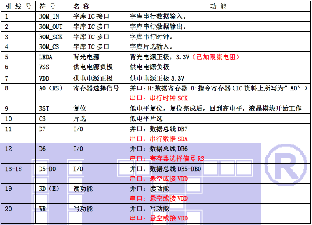The height and width of the screenshot is (225, 312).
Task: Click the VDD symbol cell in row 7
Action: coord(44,78)
